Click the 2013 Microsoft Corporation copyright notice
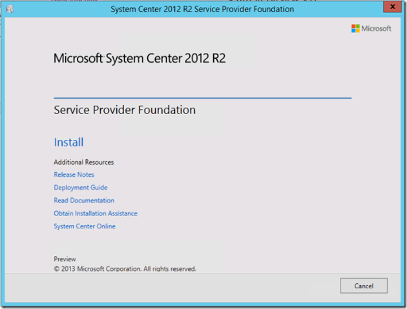 pos(125,268)
